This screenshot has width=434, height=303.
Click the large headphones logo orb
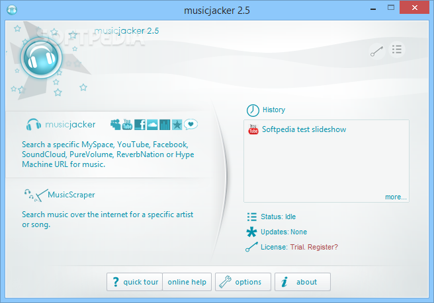[x=41, y=57]
